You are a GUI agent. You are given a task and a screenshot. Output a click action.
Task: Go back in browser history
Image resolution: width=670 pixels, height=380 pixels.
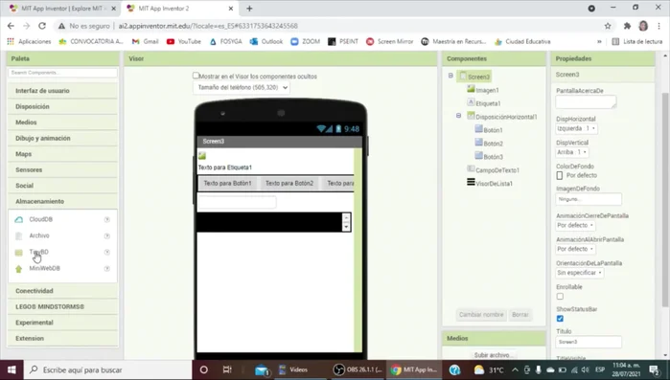12,26
